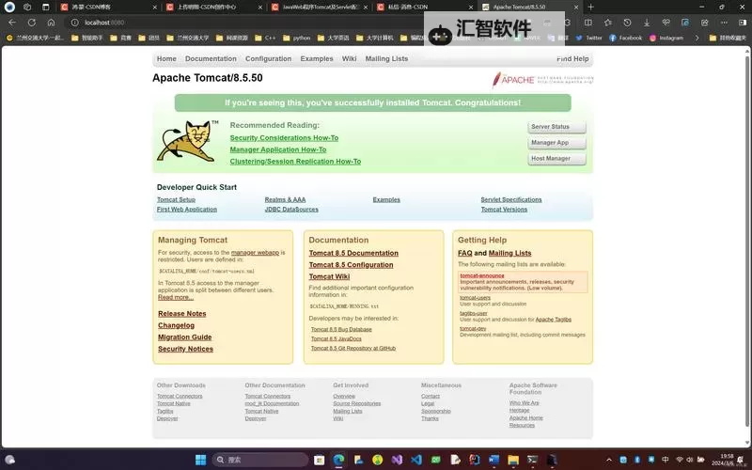This screenshot has width=752, height=470.
Task: Open Manager Application How-To link
Action: 278,149
